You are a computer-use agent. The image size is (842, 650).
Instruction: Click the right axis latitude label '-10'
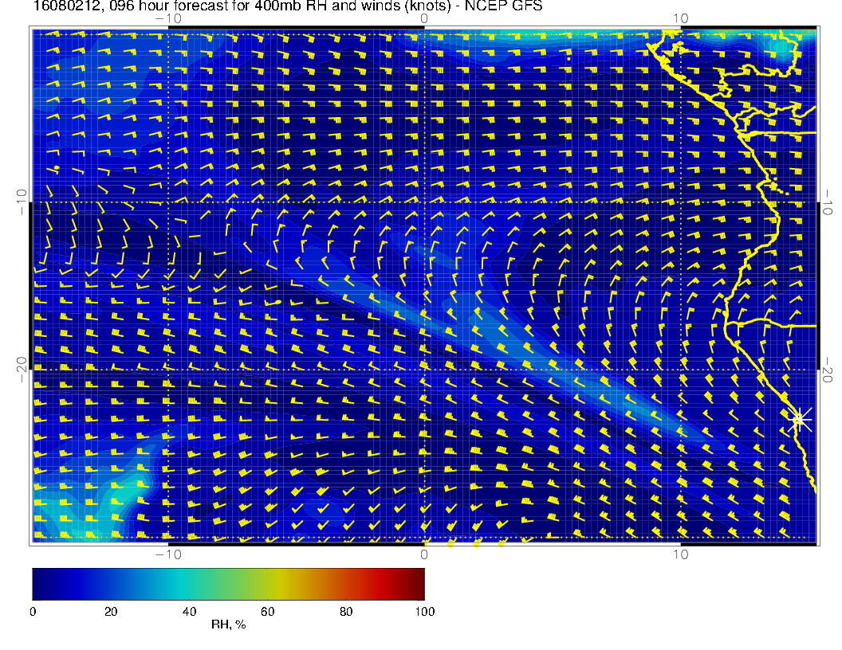click(x=827, y=202)
